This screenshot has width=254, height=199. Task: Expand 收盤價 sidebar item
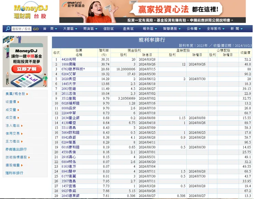pyautogui.click(x=12, y=102)
